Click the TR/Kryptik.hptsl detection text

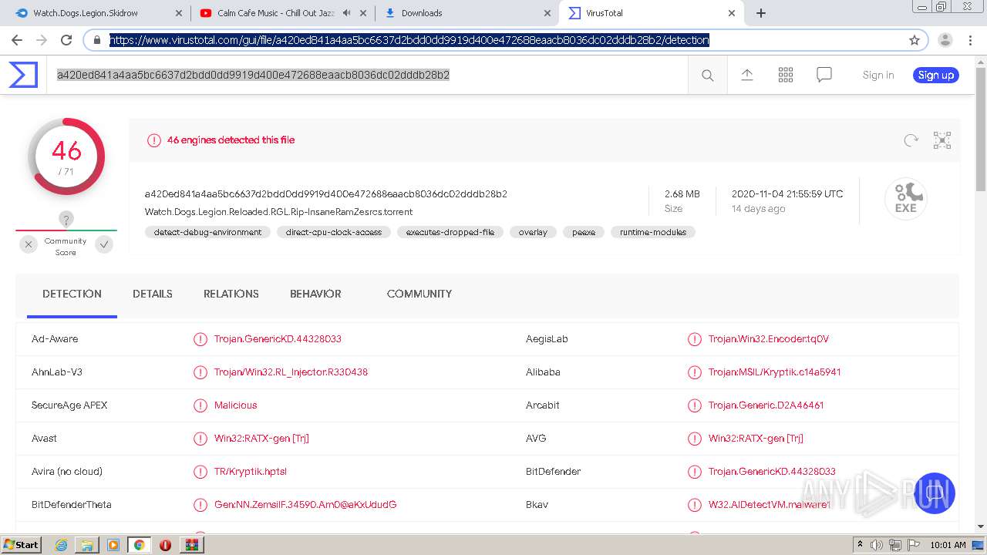click(x=251, y=472)
